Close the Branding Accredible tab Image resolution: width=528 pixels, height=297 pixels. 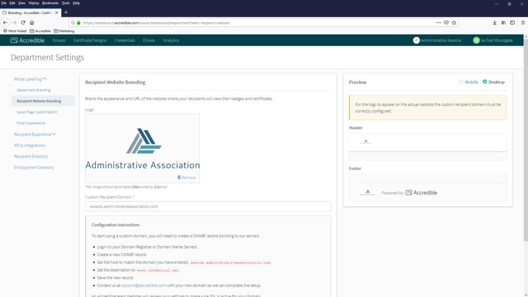point(57,12)
